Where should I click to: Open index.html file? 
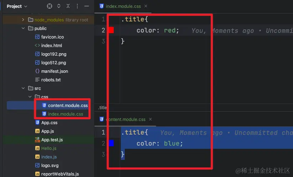(52, 46)
